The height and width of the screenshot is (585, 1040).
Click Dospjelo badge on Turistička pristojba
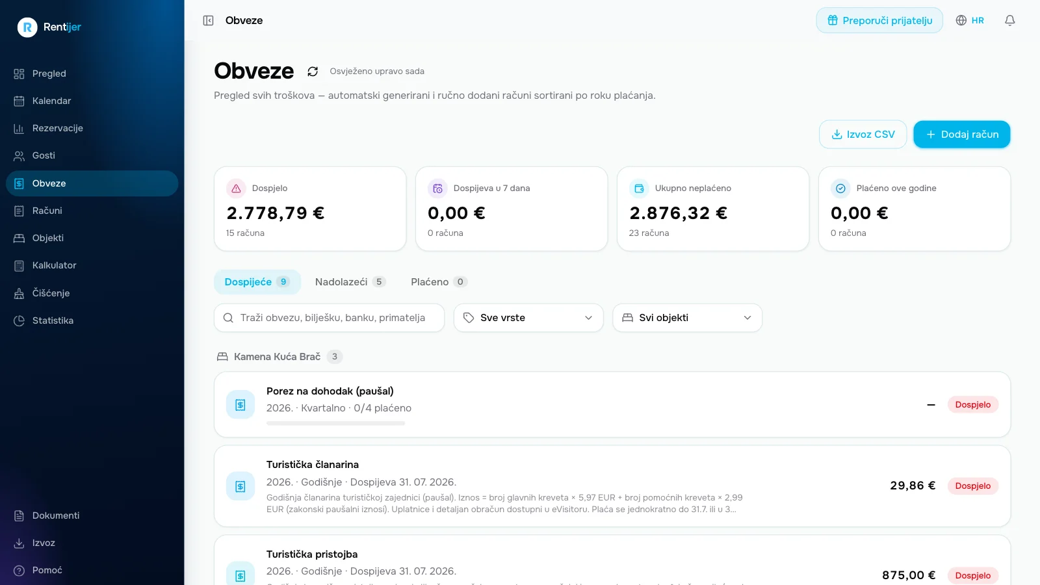pyautogui.click(x=972, y=575)
